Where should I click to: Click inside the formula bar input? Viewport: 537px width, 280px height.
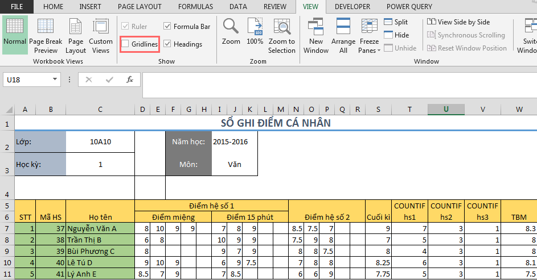click(x=336, y=84)
